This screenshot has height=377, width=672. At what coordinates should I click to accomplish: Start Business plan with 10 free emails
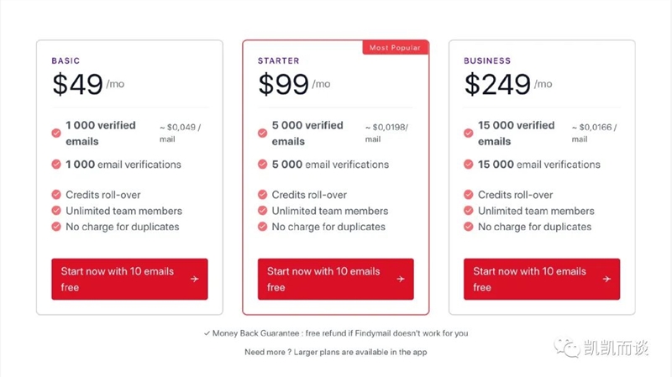[x=542, y=279]
